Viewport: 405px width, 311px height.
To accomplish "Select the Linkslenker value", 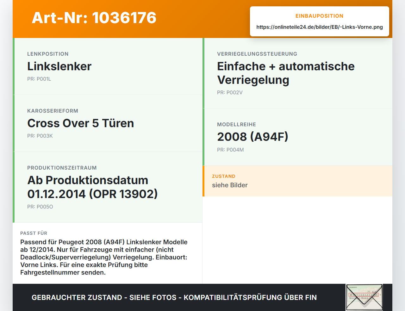I will click(x=59, y=66).
